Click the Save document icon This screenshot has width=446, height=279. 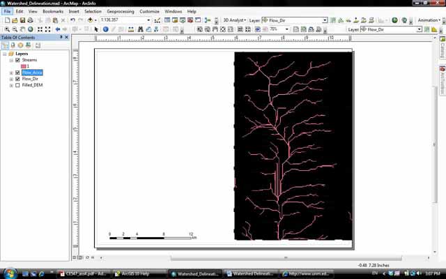click(x=22, y=20)
